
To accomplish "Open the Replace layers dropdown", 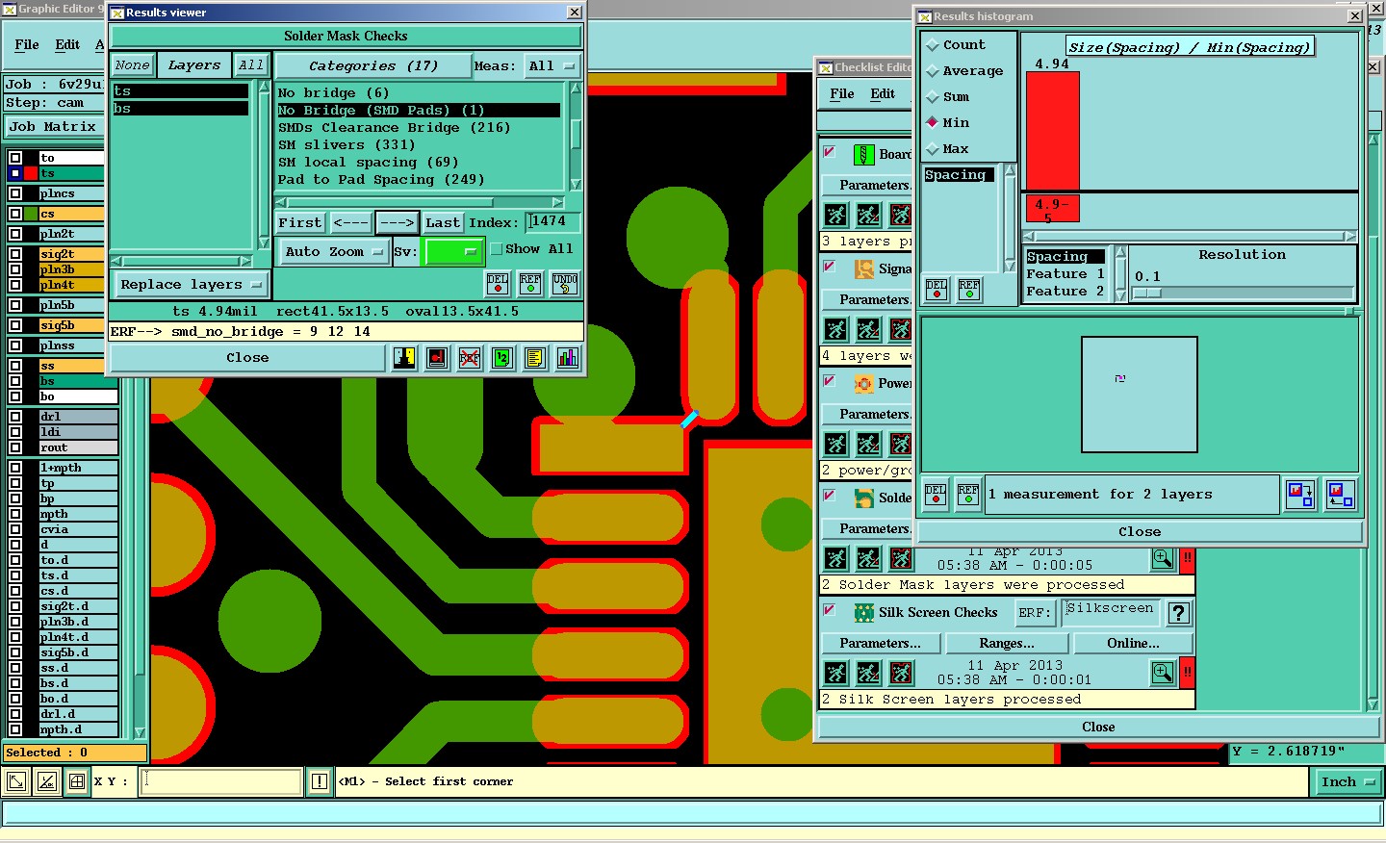I will click(192, 285).
